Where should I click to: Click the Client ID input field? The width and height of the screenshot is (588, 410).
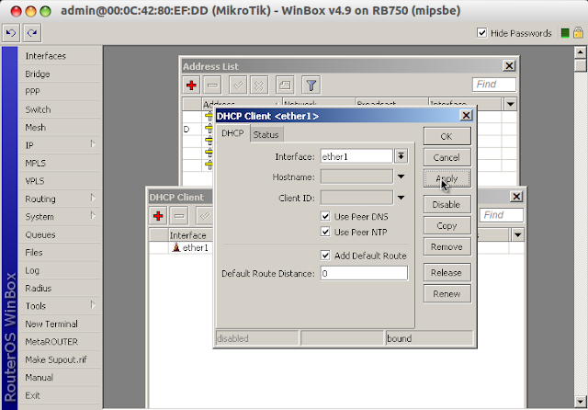point(356,198)
